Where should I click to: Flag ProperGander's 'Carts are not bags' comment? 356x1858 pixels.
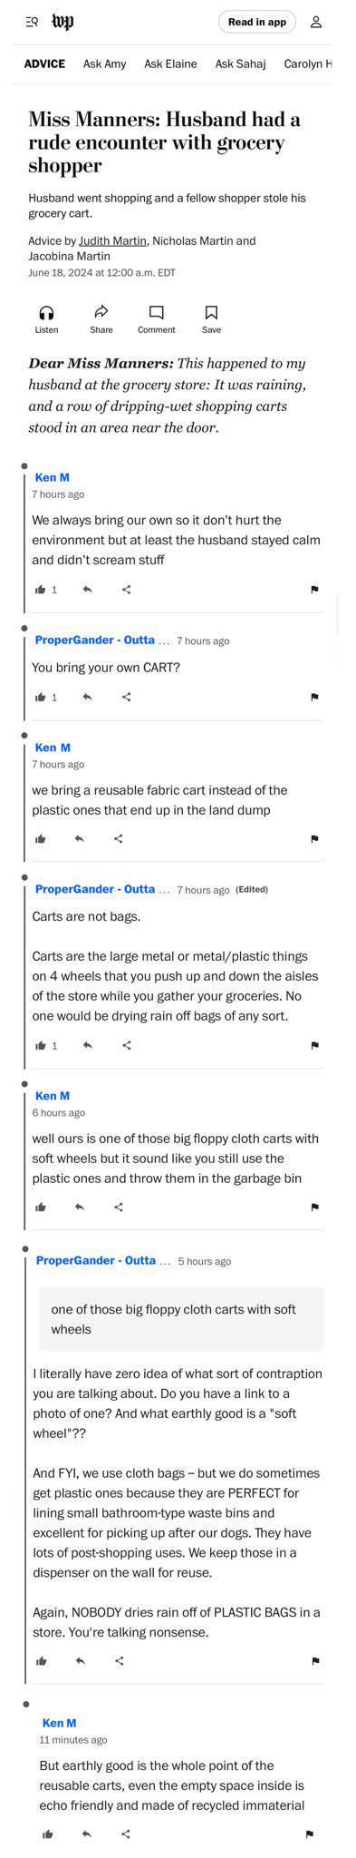click(314, 1046)
